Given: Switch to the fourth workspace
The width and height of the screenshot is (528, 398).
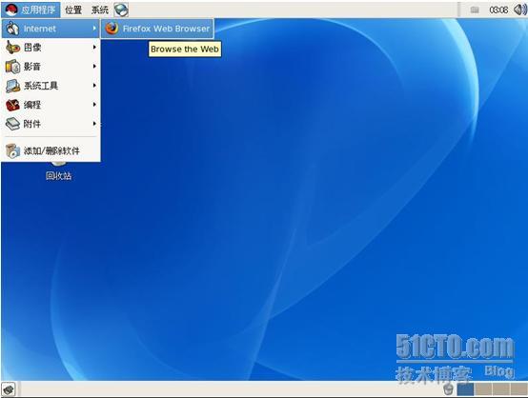Looking at the screenshot, I should click(x=518, y=389).
